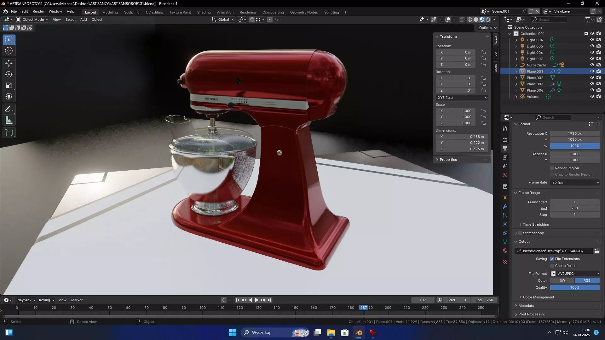605x340 pixels.
Task: Play the animation forward
Action: click(x=256, y=300)
